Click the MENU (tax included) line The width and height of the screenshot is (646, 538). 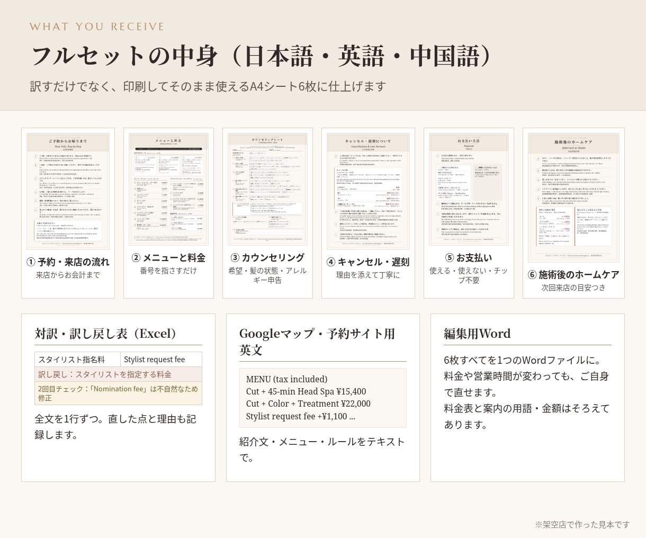pos(286,379)
